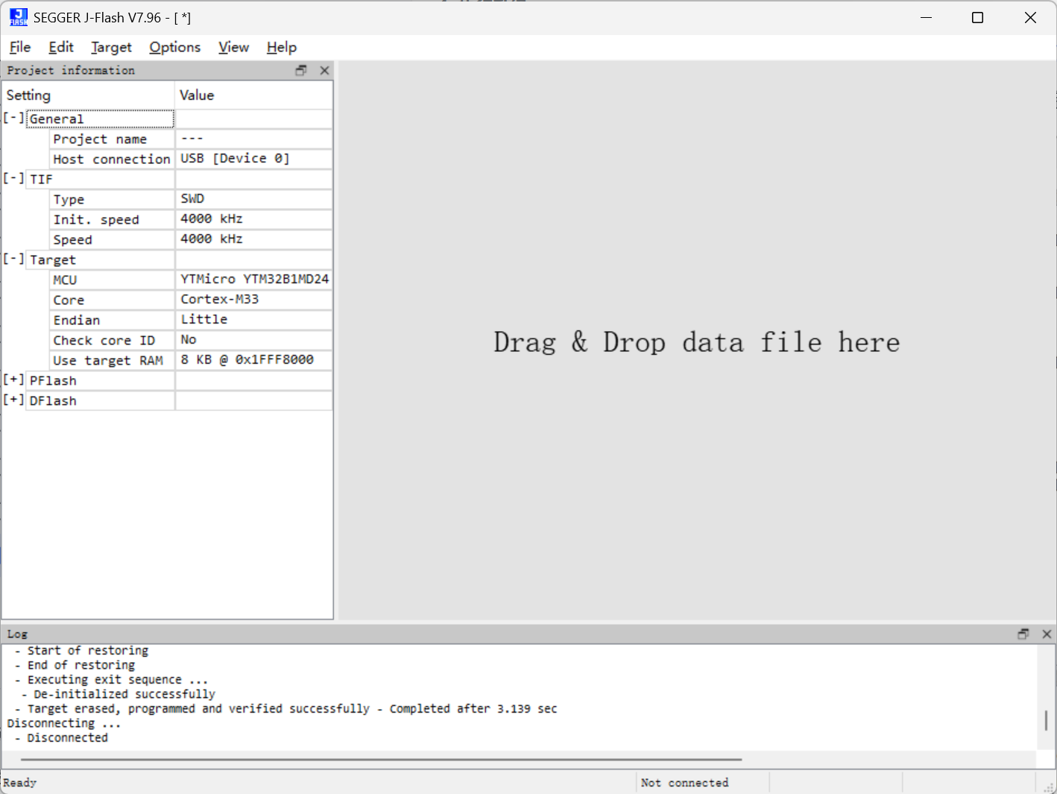Select the Endian setting row
Viewport: 1057px width, 794px height.
112,320
